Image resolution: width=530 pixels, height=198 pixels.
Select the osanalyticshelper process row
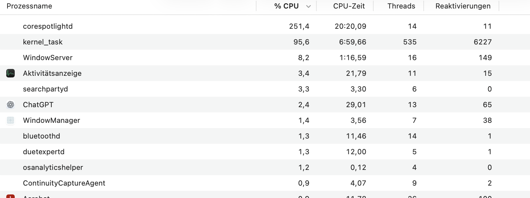click(53, 167)
